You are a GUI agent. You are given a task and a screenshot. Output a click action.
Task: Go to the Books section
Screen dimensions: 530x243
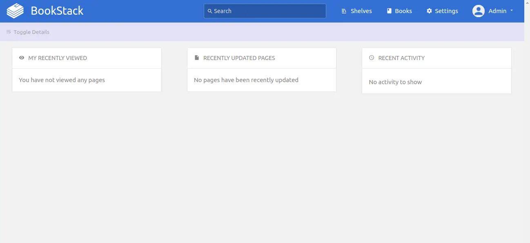click(x=399, y=11)
